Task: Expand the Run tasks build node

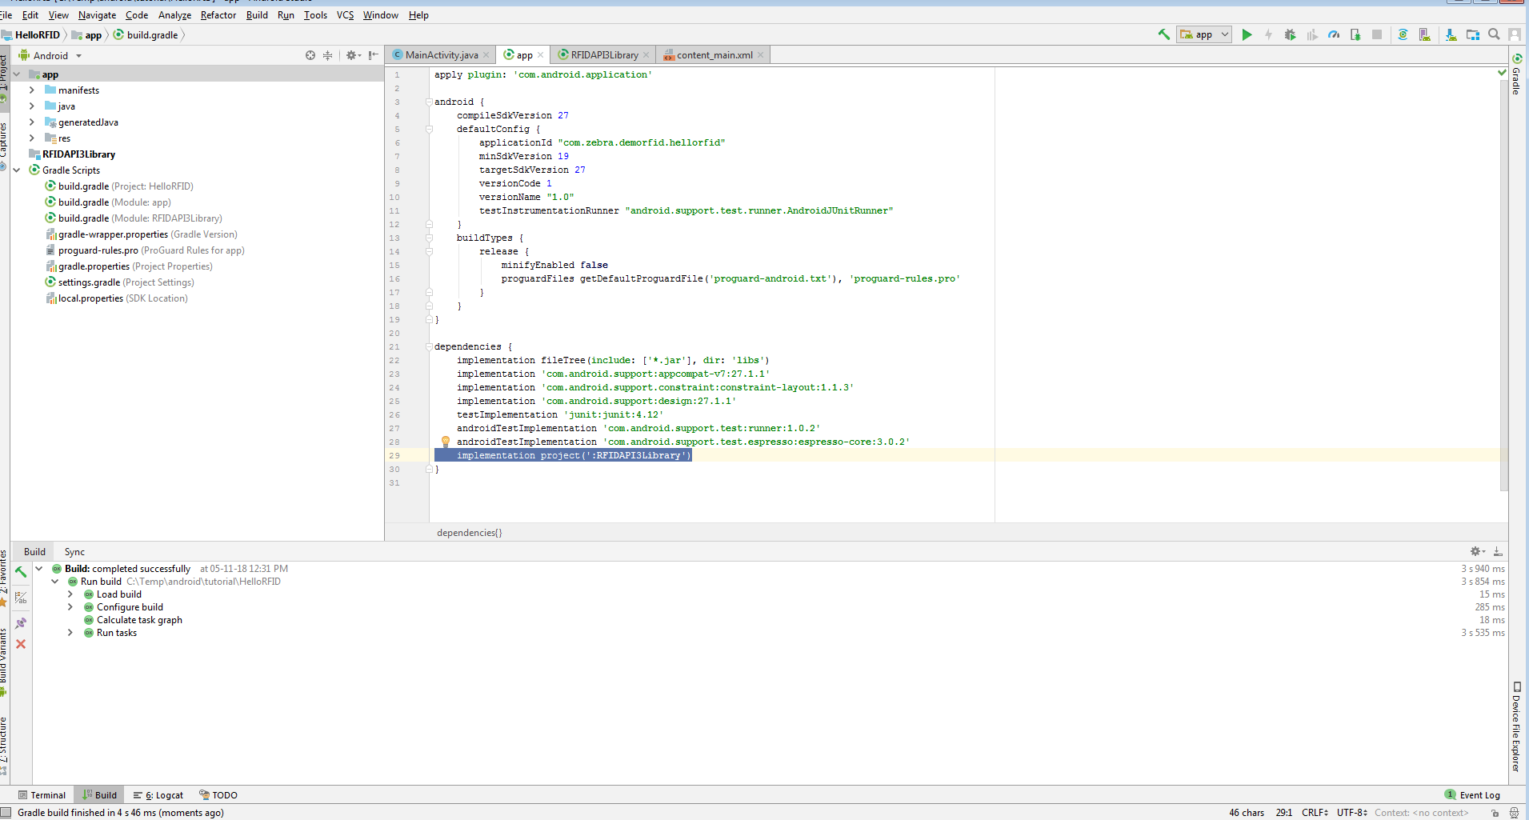Action: pyautogui.click(x=70, y=633)
